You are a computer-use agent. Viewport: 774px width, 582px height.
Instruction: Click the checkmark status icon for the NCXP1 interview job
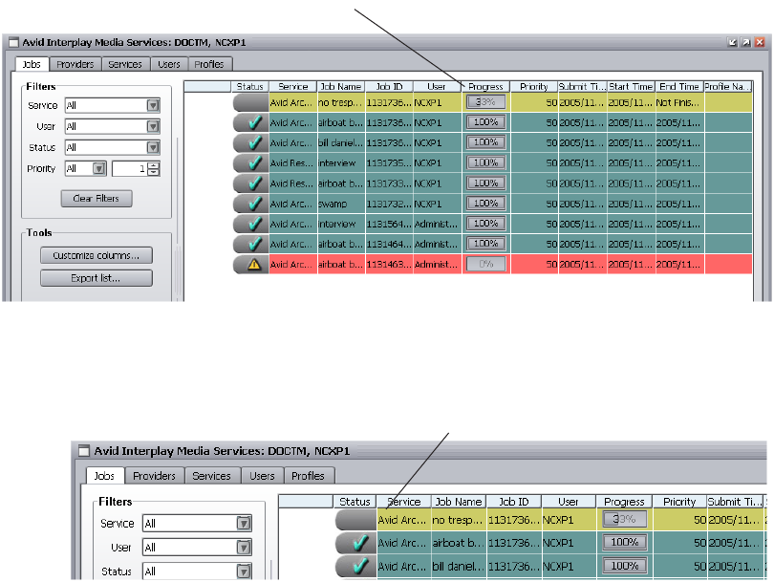click(x=255, y=162)
